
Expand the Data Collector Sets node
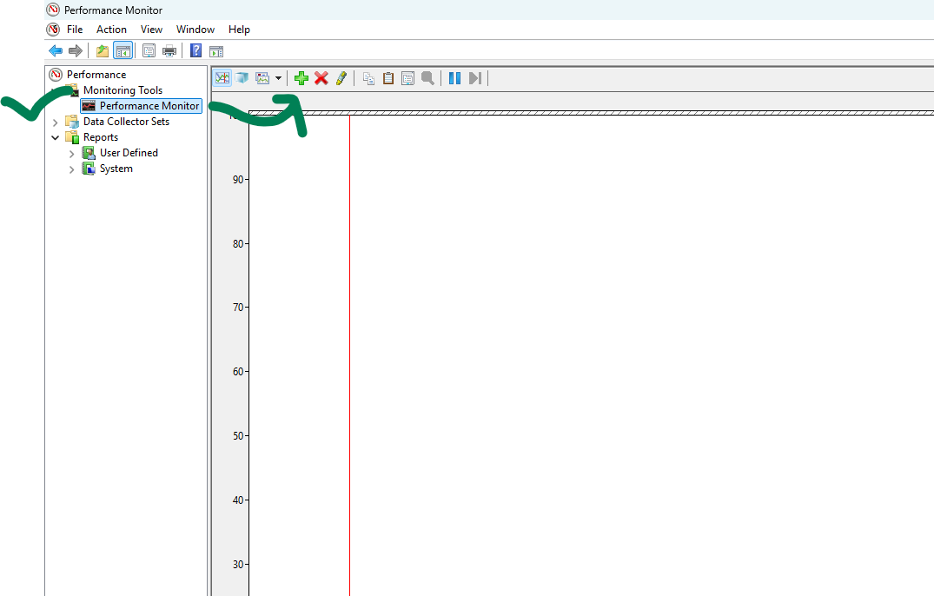56,123
